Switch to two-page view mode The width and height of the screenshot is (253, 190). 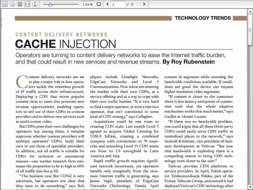12,4
